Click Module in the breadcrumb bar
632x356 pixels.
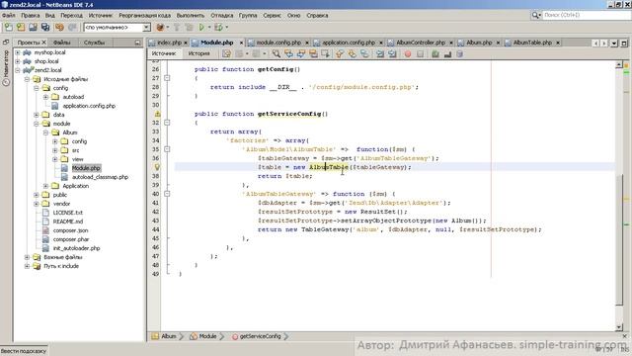pos(208,336)
